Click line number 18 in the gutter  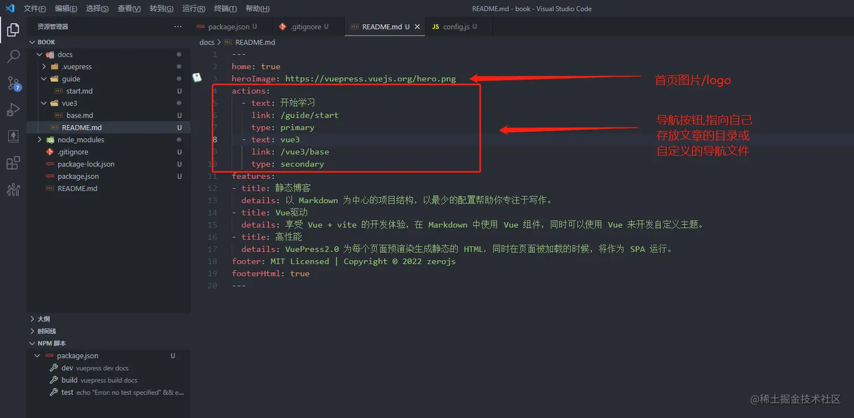pos(212,261)
